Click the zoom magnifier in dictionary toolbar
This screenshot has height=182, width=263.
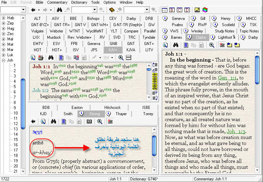pos(100,121)
